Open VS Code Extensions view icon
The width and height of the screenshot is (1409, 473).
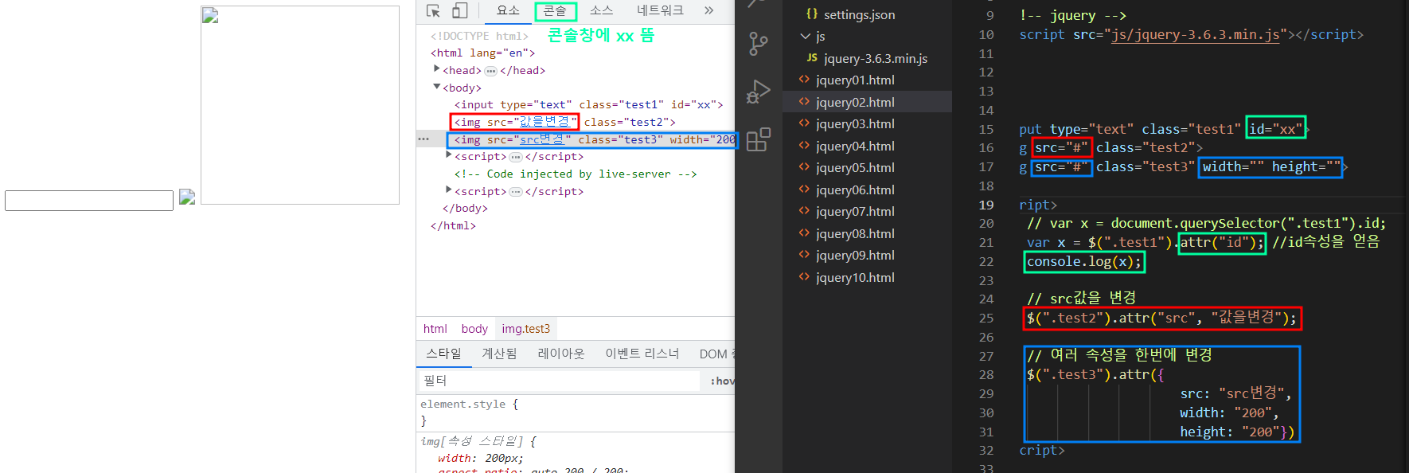(x=759, y=139)
